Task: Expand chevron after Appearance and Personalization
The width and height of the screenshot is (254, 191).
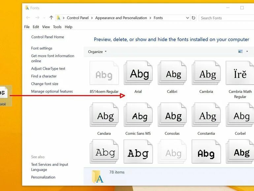Action: pyautogui.click(x=150, y=18)
